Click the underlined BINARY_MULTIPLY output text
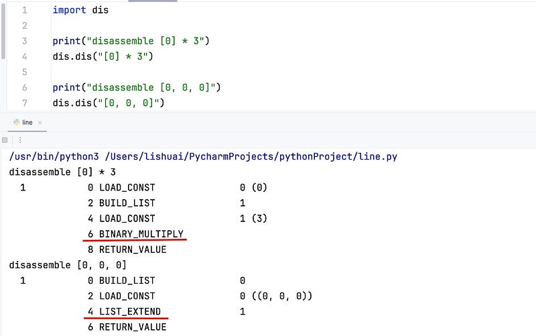This screenshot has width=536, height=336. point(141,233)
